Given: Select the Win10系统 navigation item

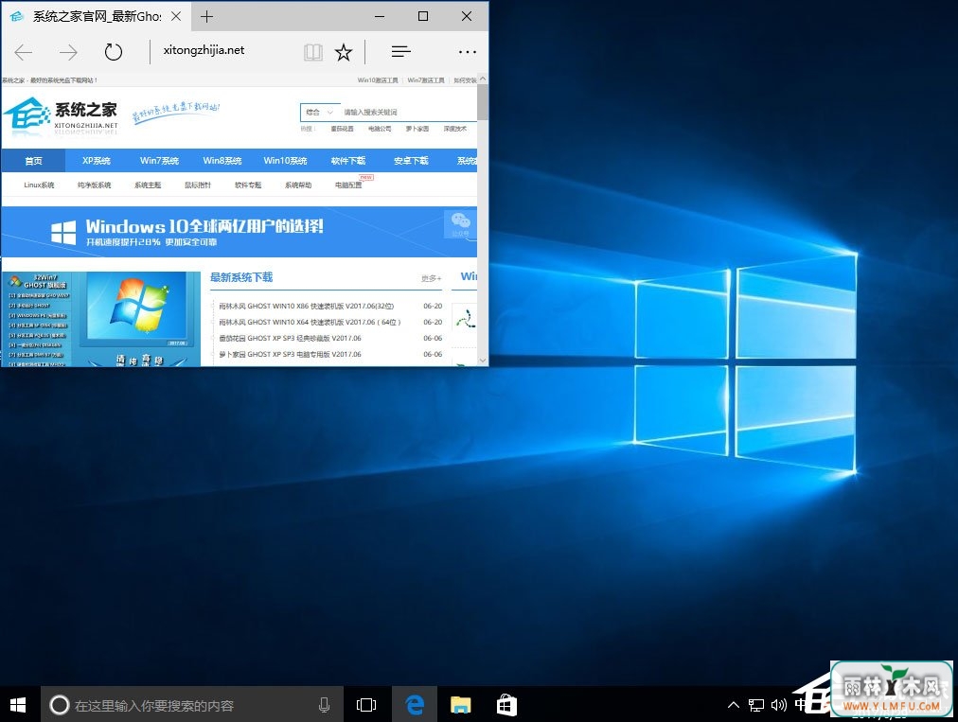Looking at the screenshot, I should click(x=285, y=161).
